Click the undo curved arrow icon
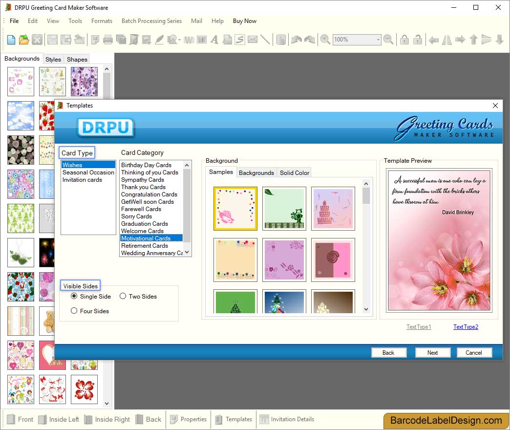Screen dimensions: 510x430 pyautogui.click(x=297, y=40)
